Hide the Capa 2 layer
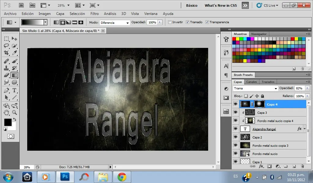Screen dimensions: 313x183 pyautogui.click(x=235, y=137)
